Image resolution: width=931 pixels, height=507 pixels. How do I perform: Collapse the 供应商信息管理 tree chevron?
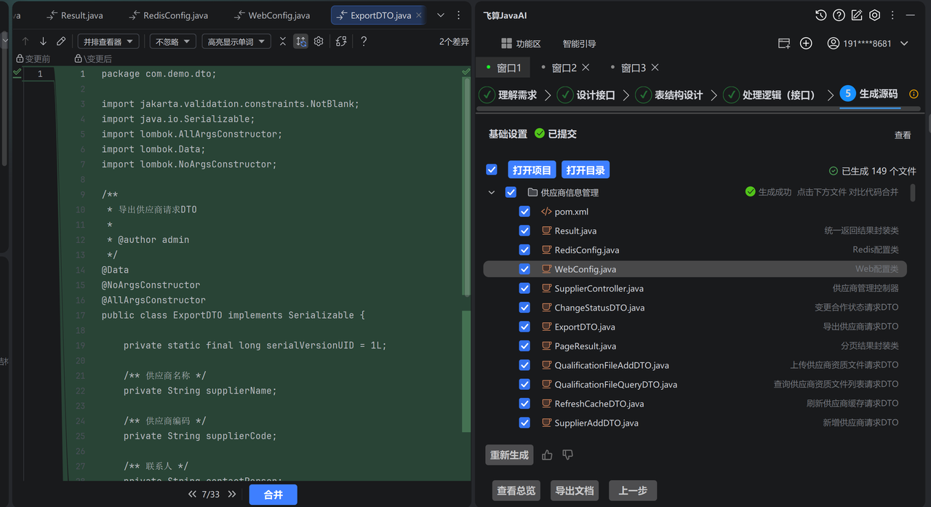(x=492, y=193)
